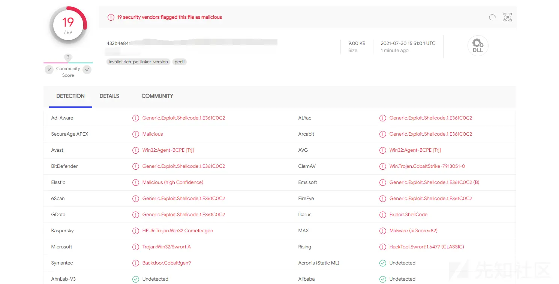This screenshot has height=284, width=559.
Task: Open the similarity graph icon
Action: coord(507,17)
